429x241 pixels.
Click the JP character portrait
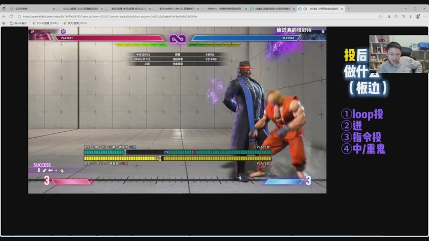(x=41, y=35)
